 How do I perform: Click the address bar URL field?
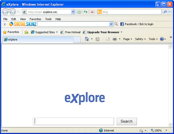(49, 12)
